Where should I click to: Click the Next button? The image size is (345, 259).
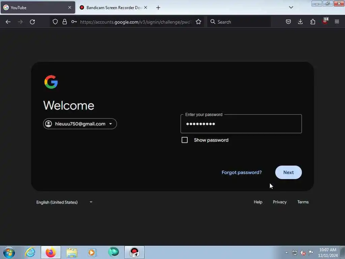click(288, 172)
